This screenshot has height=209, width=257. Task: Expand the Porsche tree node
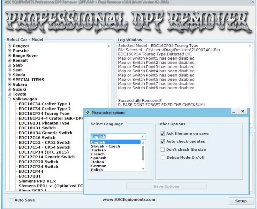9,51
